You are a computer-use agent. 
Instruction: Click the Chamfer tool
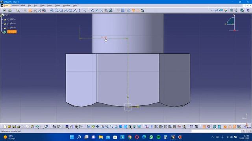click(x=96, y=11)
